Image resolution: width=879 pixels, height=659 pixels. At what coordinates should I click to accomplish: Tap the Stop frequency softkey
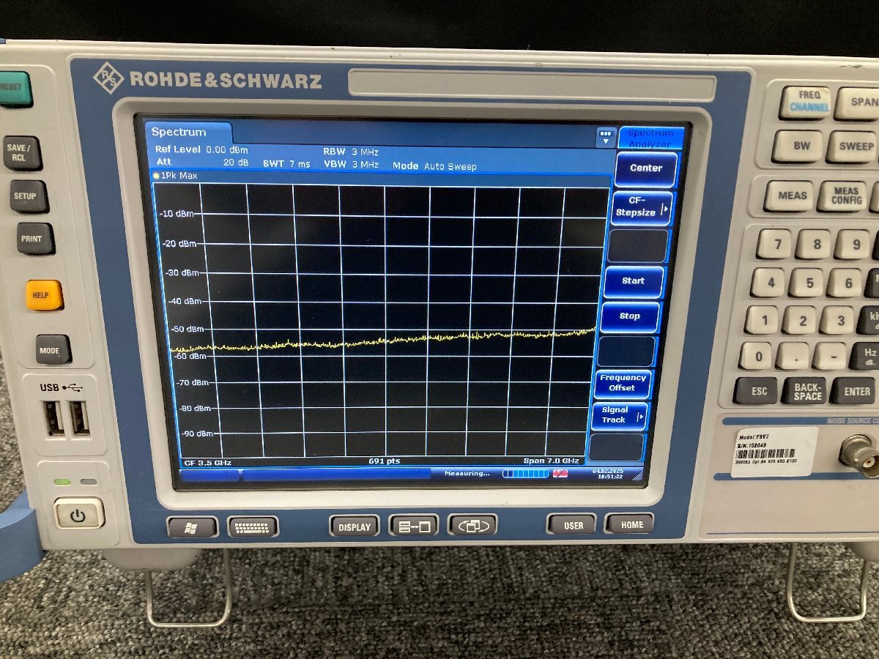click(x=630, y=316)
